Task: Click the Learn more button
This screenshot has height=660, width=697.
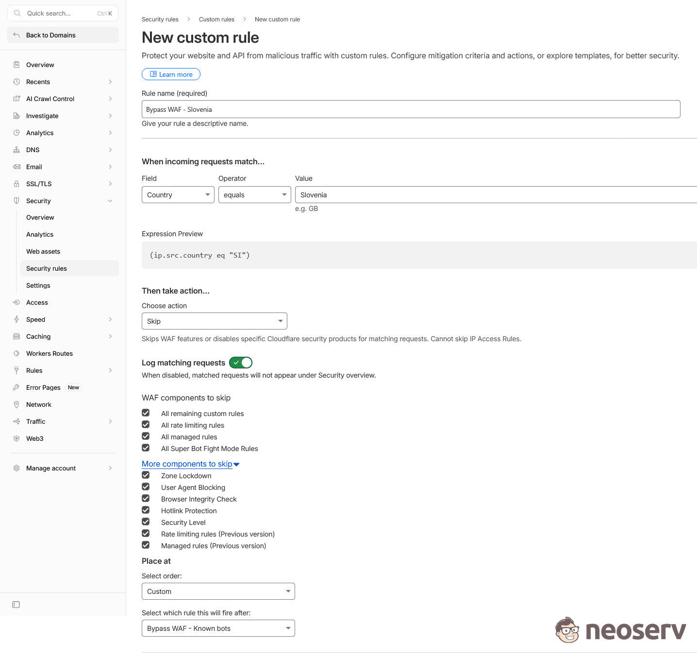Action: [171, 74]
